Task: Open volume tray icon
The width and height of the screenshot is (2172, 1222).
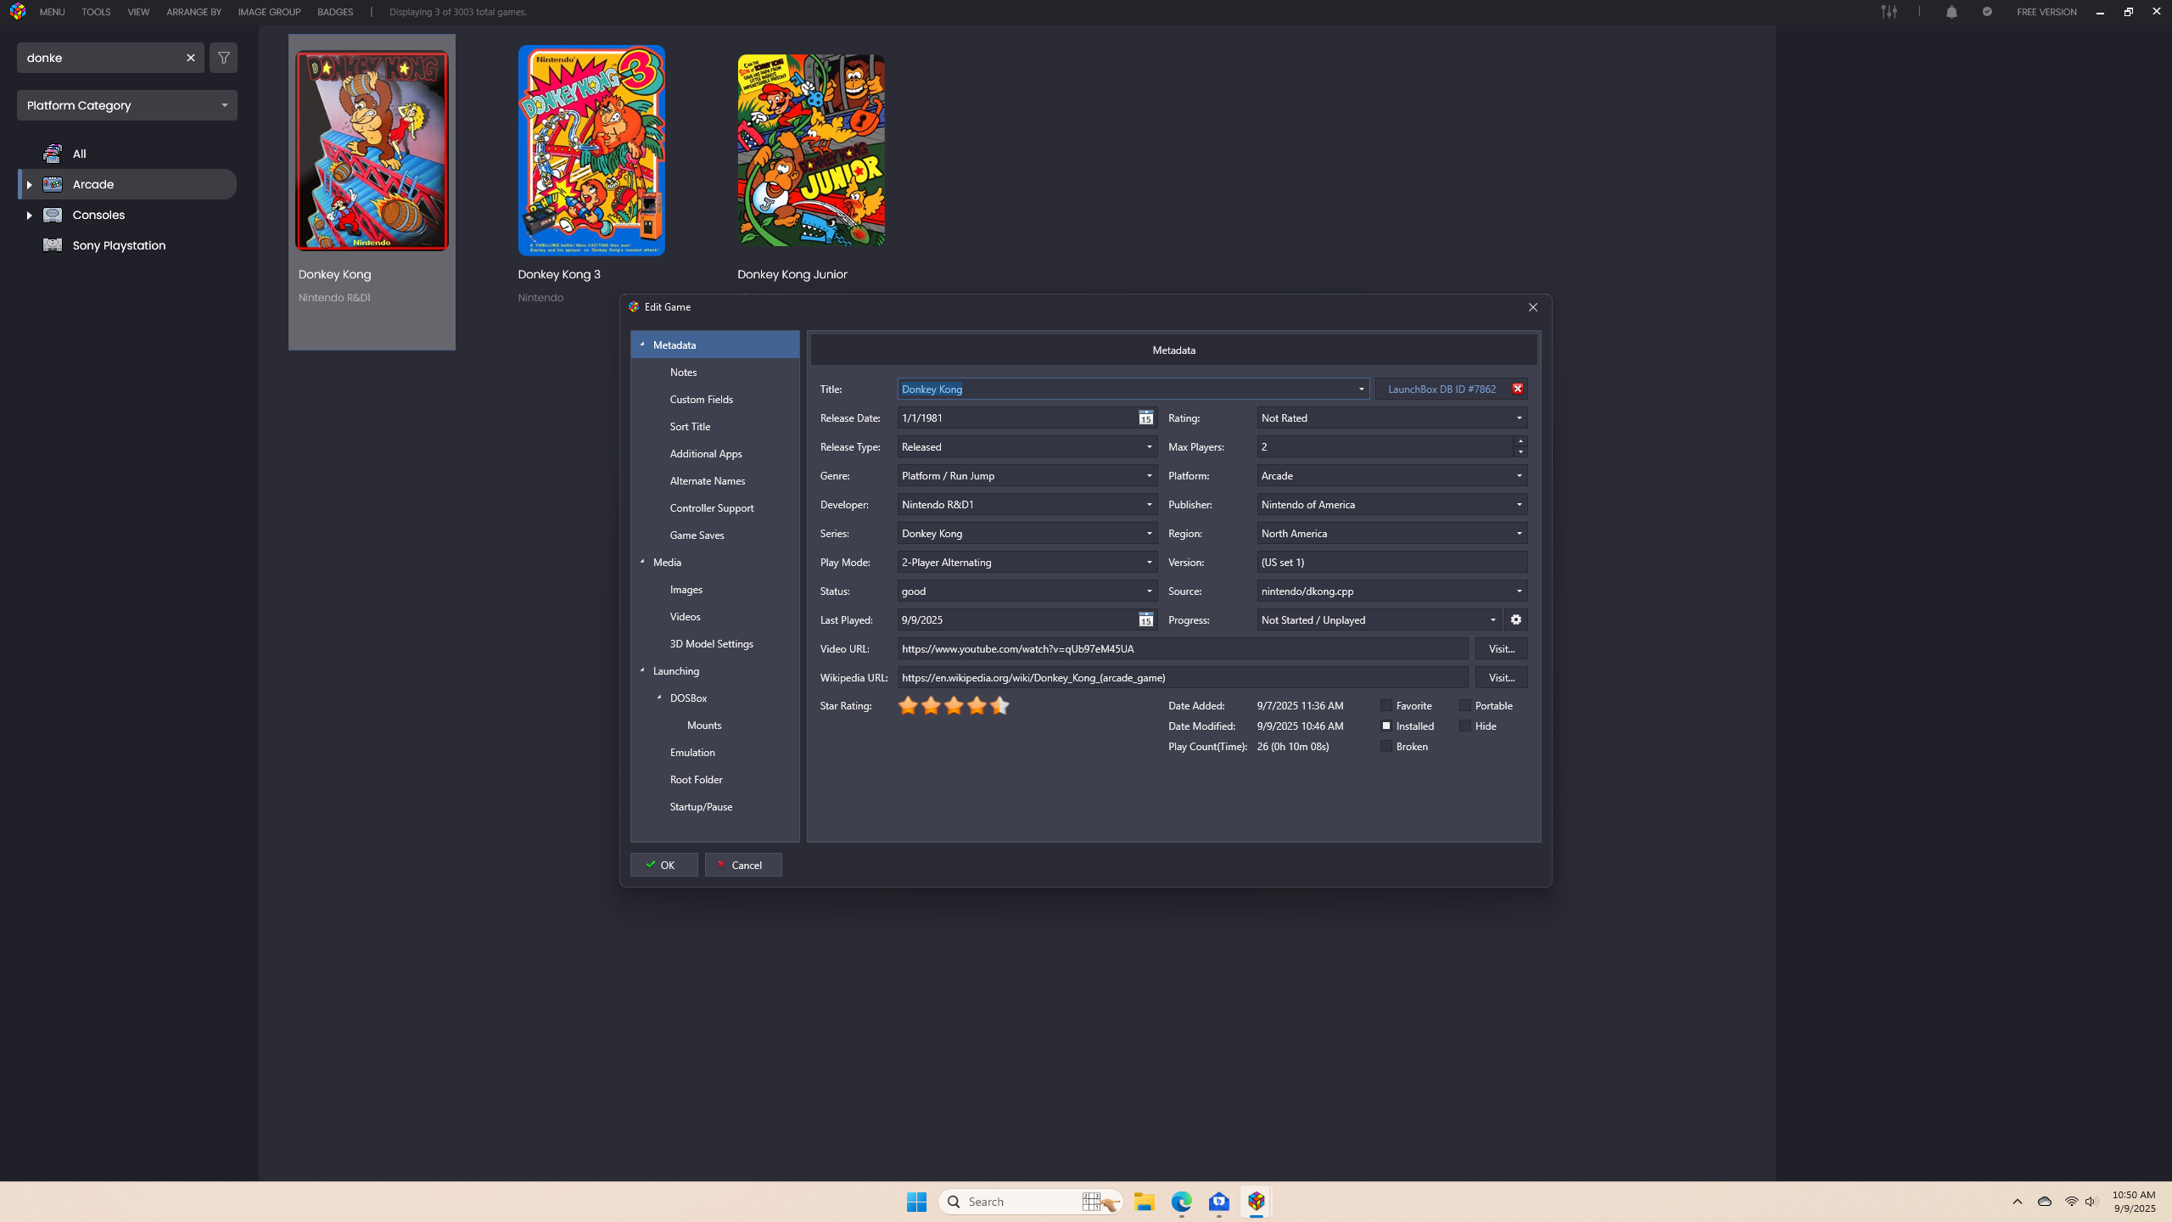Action: [x=2091, y=1202]
